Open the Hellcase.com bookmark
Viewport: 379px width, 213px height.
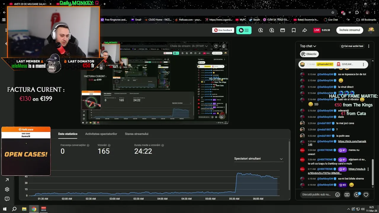[188, 20]
